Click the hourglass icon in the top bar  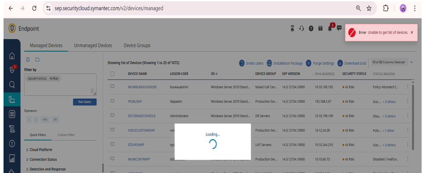[x=293, y=28]
